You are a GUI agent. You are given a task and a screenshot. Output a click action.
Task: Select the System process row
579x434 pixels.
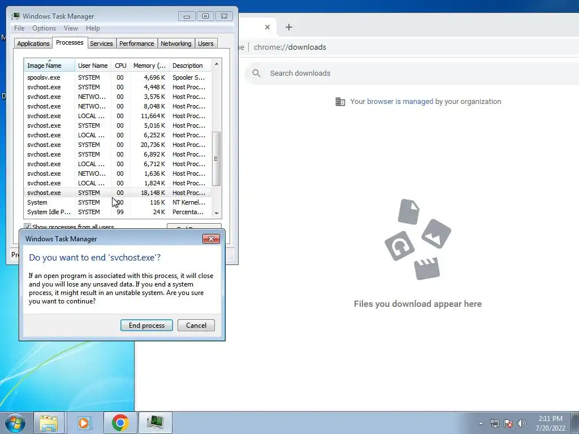118,202
